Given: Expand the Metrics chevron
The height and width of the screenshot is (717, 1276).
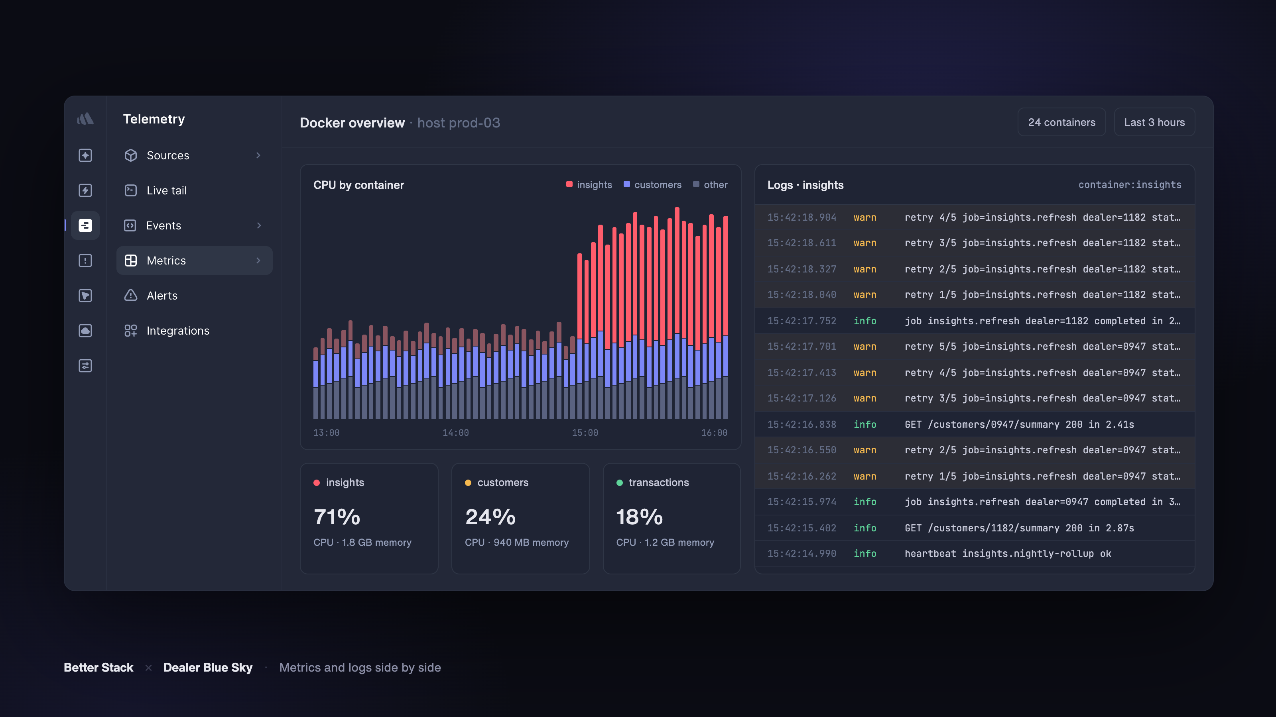Looking at the screenshot, I should 258,261.
